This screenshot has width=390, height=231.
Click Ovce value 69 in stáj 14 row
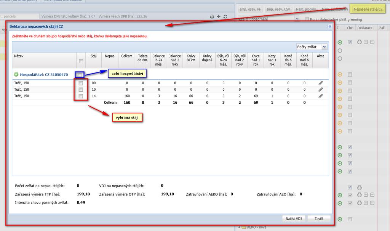pos(256,96)
